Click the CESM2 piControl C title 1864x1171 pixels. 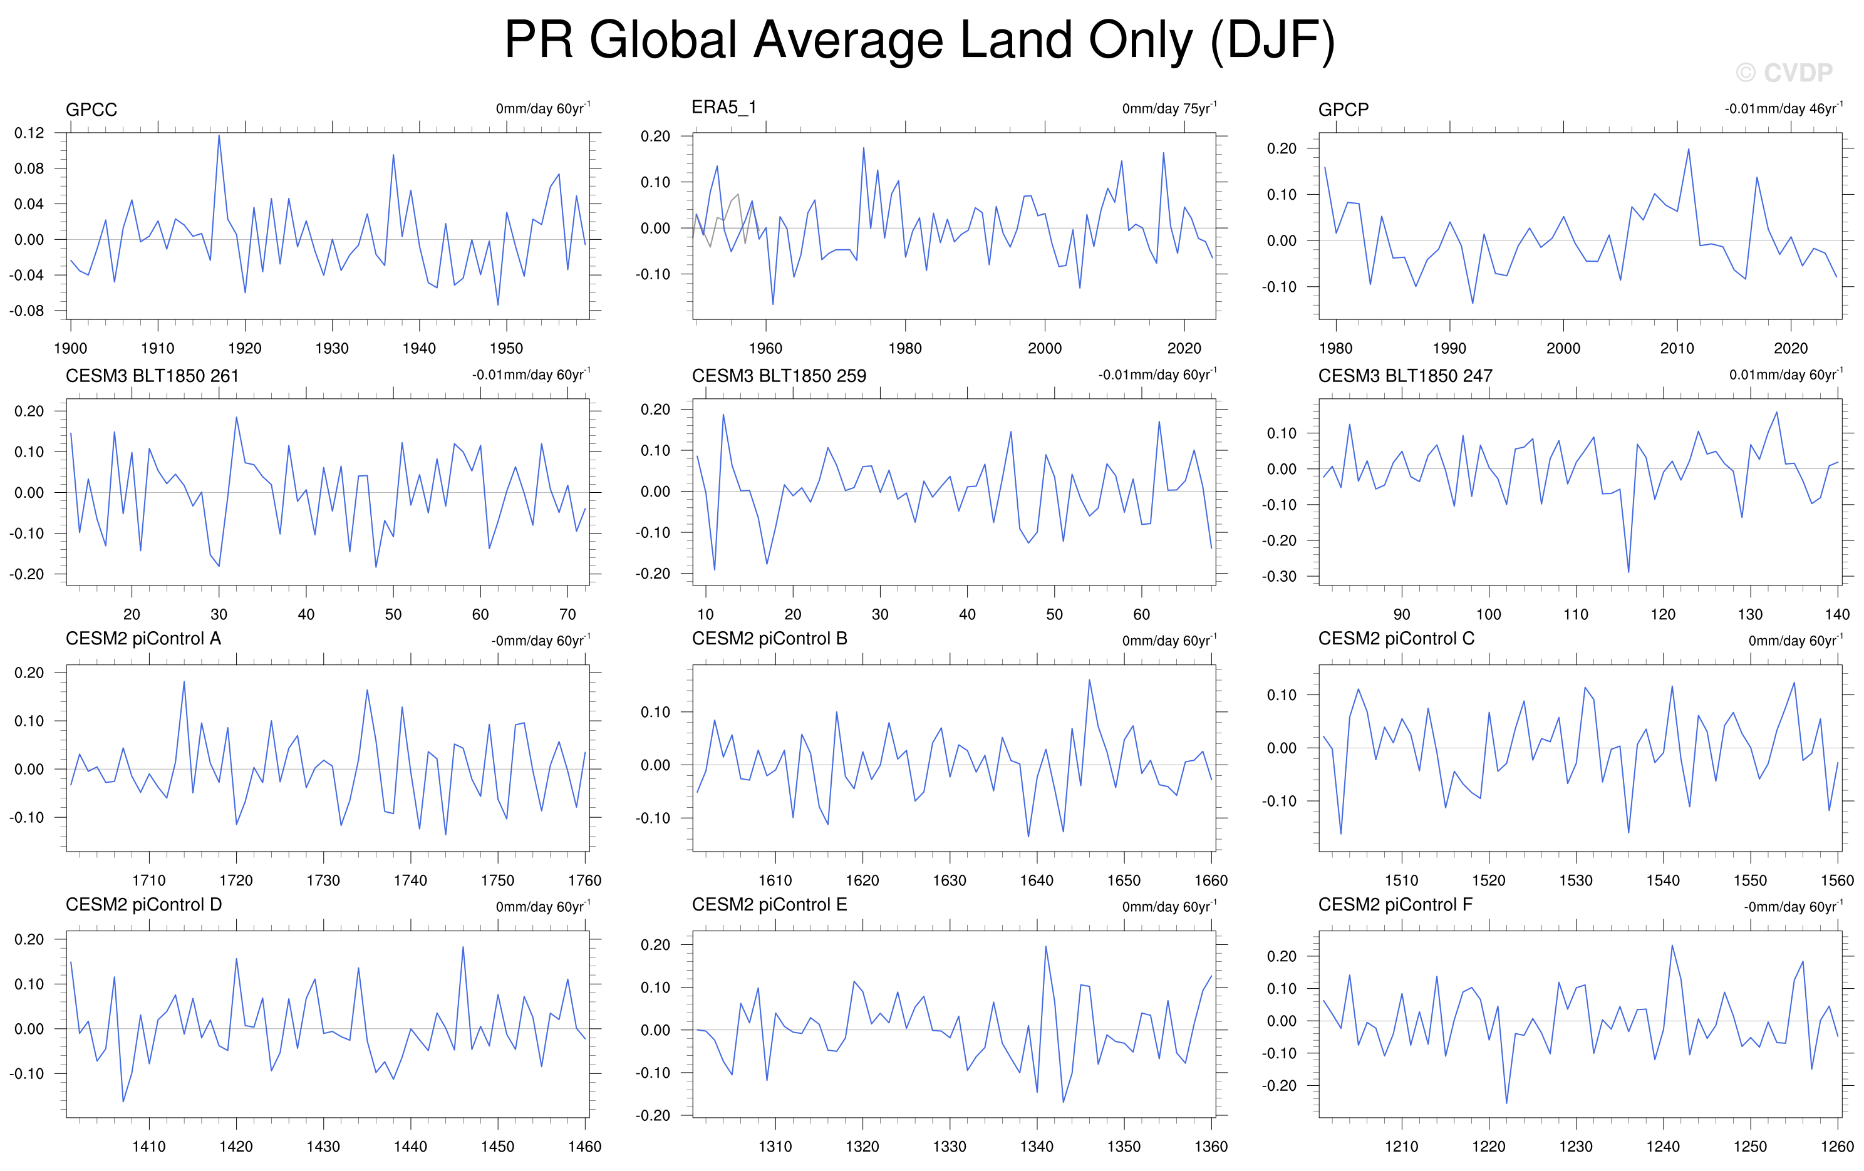click(1395, 639)
